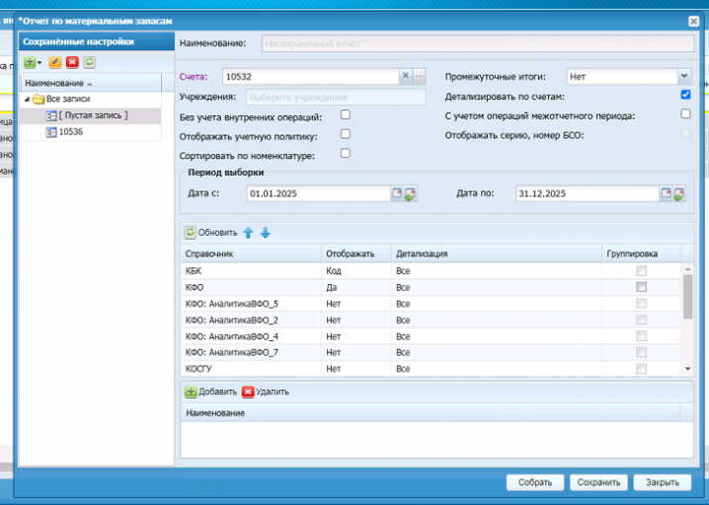The height and width of the screenshot is (505, 709).
Task: Click the red delete-setting icon in saved settings
Action: pos(72,62)
